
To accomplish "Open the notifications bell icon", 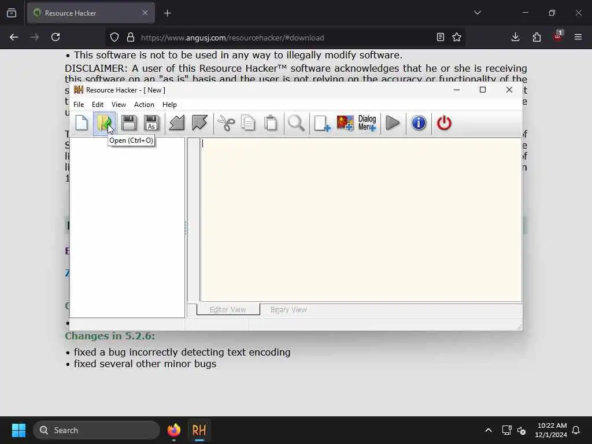I will 576,430.
